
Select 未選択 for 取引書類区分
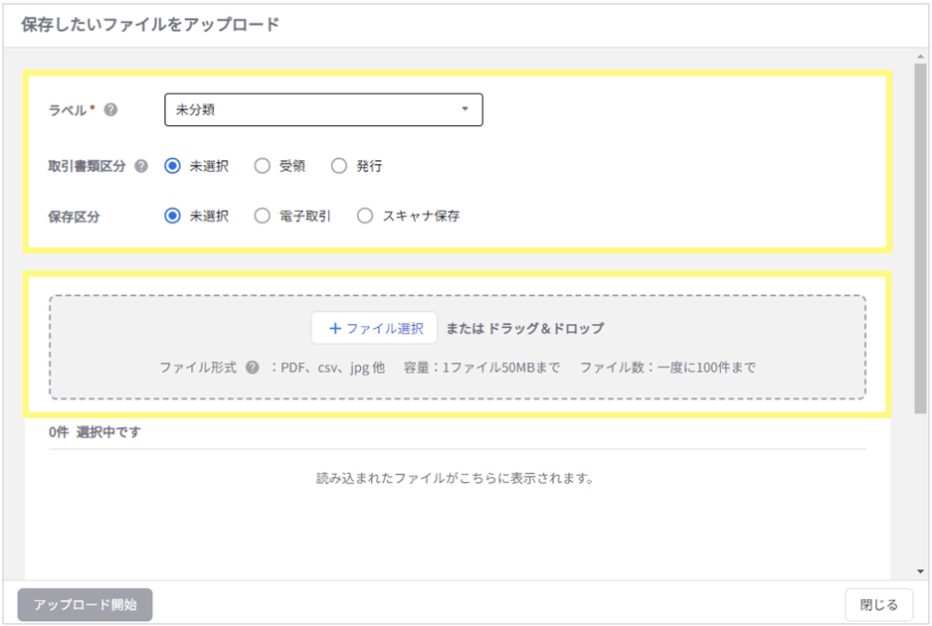172,166
